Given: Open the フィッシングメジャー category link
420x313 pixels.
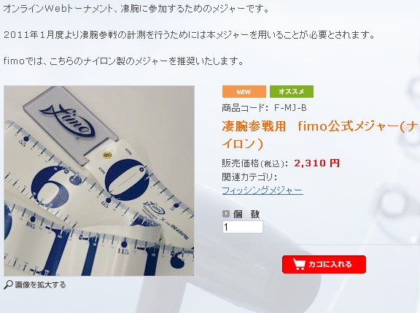Looking at the screenshot, I should tap(262, 190).
